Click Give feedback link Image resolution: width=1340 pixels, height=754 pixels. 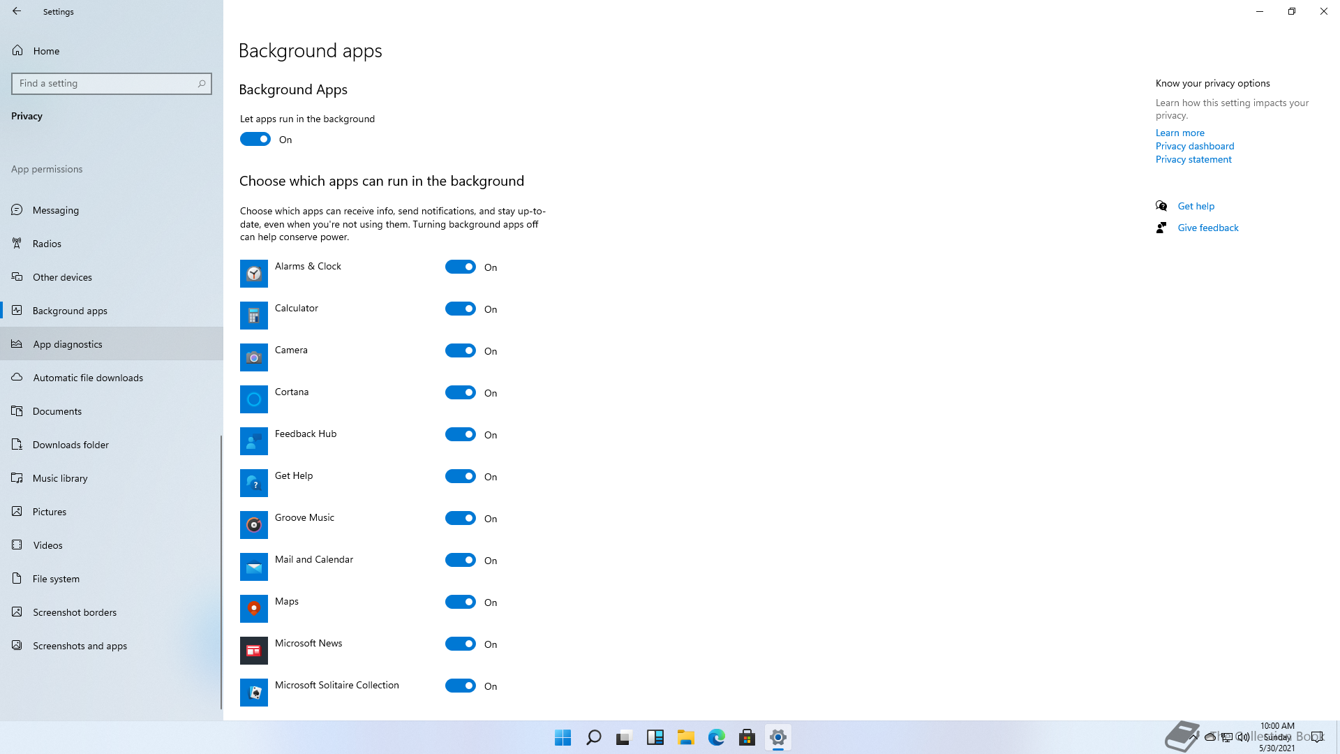point(1208,228)
